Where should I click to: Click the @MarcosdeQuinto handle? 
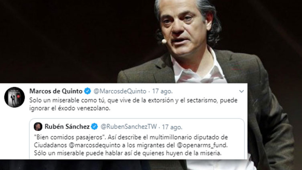pyautogui.click(x=120, y=91)
